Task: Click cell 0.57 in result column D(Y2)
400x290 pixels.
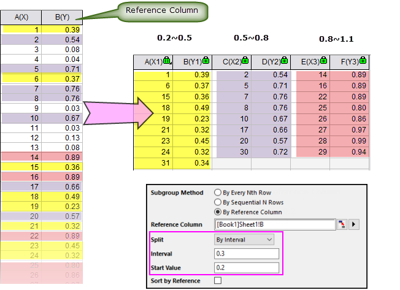Action: (271, 141)
